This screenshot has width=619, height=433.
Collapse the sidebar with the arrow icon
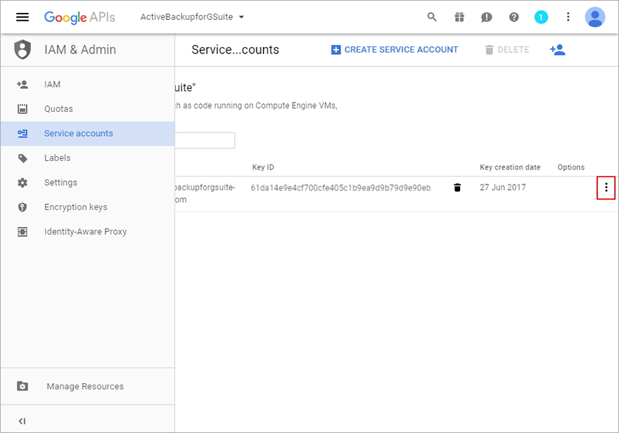click(x=22, y=421)
